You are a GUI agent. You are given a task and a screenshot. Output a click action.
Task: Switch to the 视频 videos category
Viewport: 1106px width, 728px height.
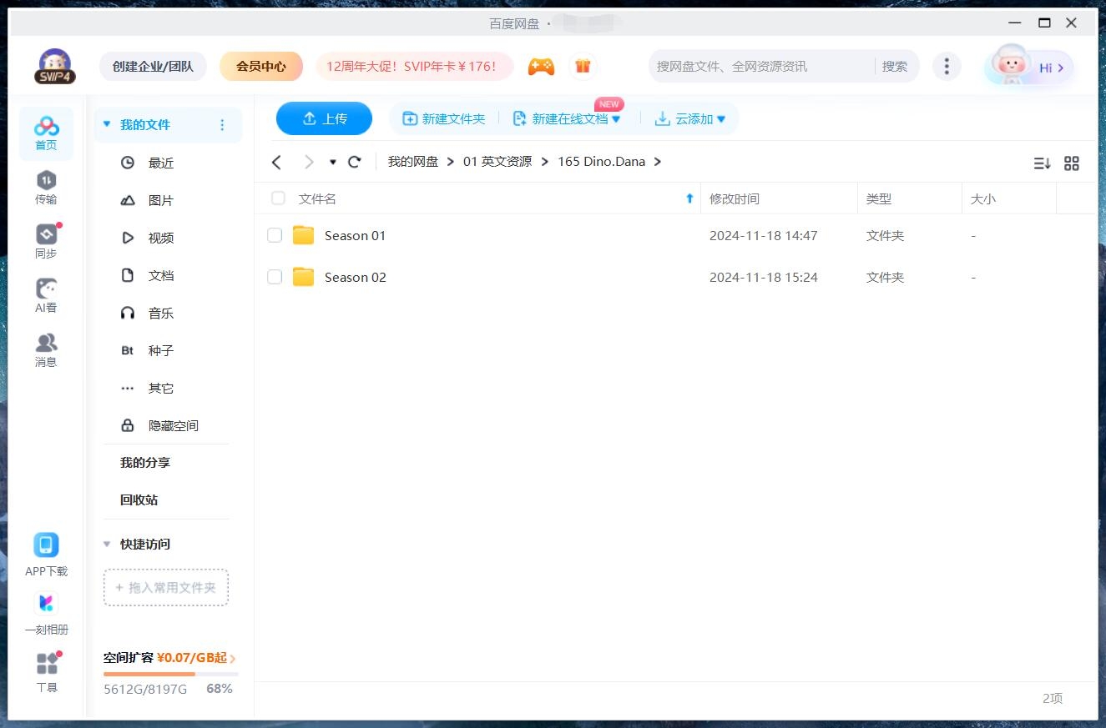pos(161,238)
